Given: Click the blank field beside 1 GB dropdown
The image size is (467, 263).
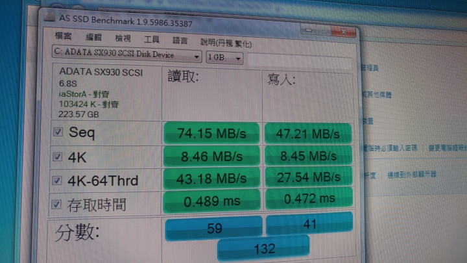Looking at the screenshot, I should pos(299,60).
